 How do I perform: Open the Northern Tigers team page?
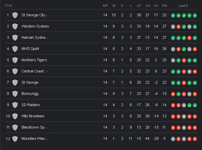coord(34,60)
